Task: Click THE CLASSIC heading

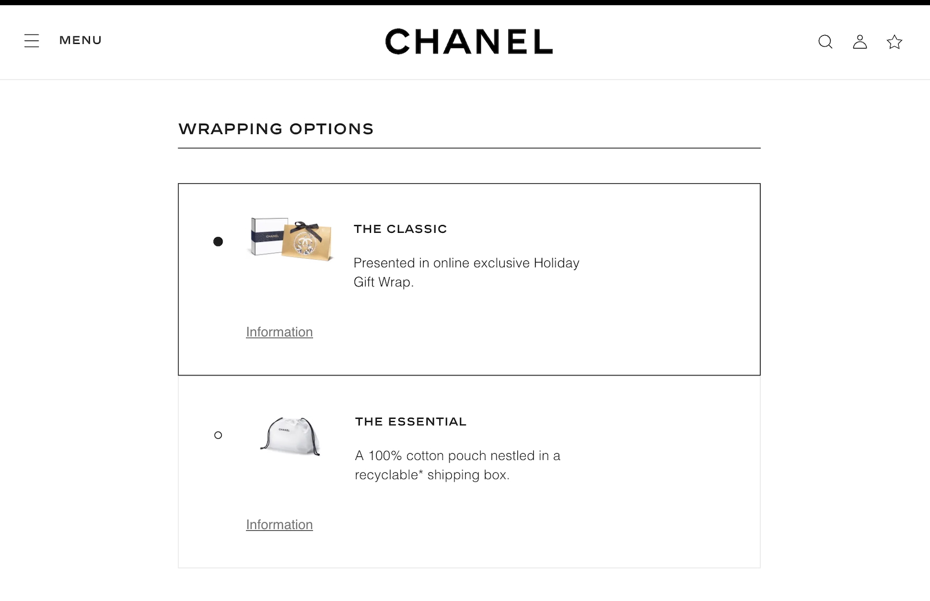Action: [x=400, y=229]
